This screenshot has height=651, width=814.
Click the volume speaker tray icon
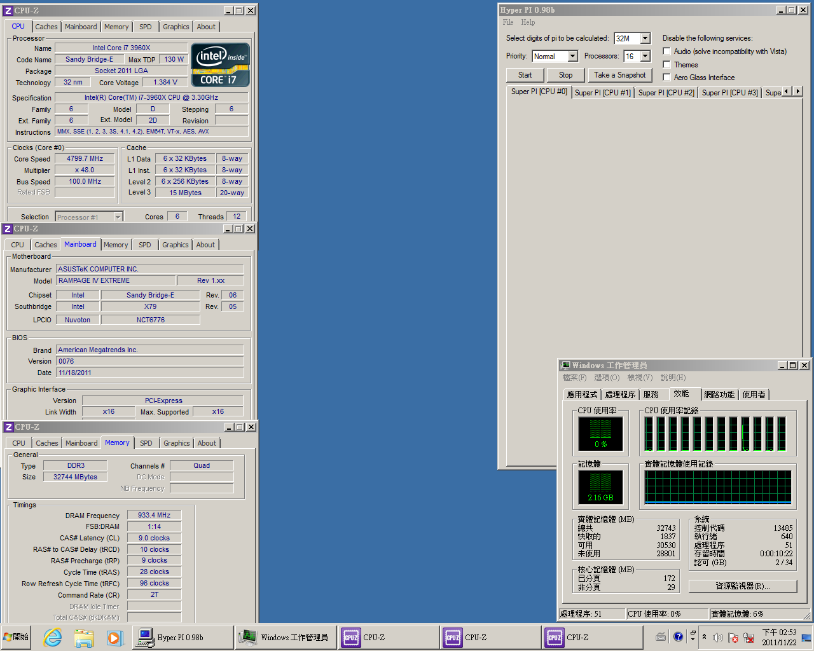coord(718,638)
